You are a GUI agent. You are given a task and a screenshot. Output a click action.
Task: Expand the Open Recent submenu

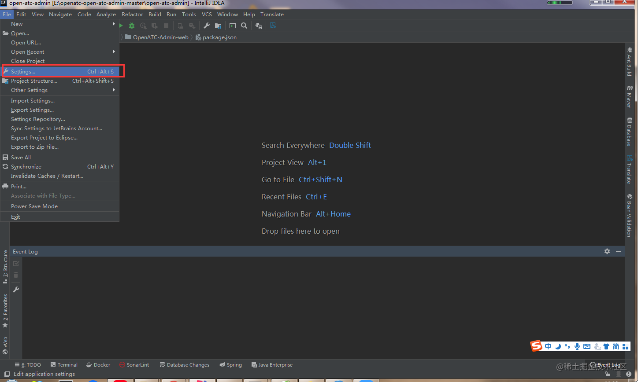(x=60, y=52)
